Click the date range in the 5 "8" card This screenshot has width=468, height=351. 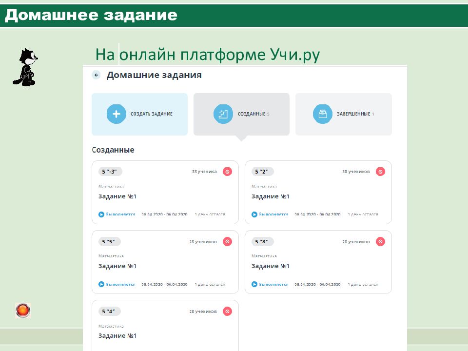(x=317, y=284)
